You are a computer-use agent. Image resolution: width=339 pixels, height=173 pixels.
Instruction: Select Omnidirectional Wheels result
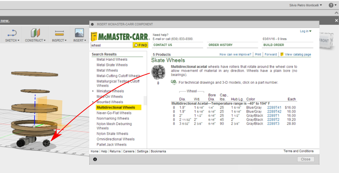click(x=116, y=139)
